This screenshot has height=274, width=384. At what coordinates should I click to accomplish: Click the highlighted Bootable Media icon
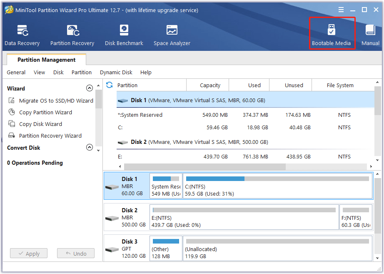point(332,33)
